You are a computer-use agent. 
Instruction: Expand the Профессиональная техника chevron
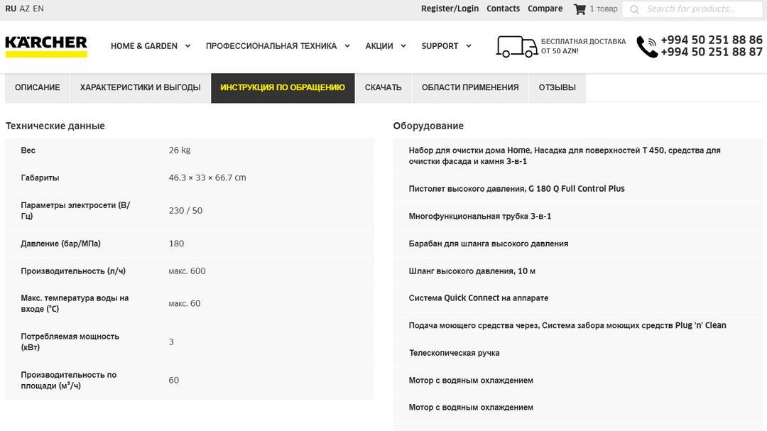click(347, 46)
